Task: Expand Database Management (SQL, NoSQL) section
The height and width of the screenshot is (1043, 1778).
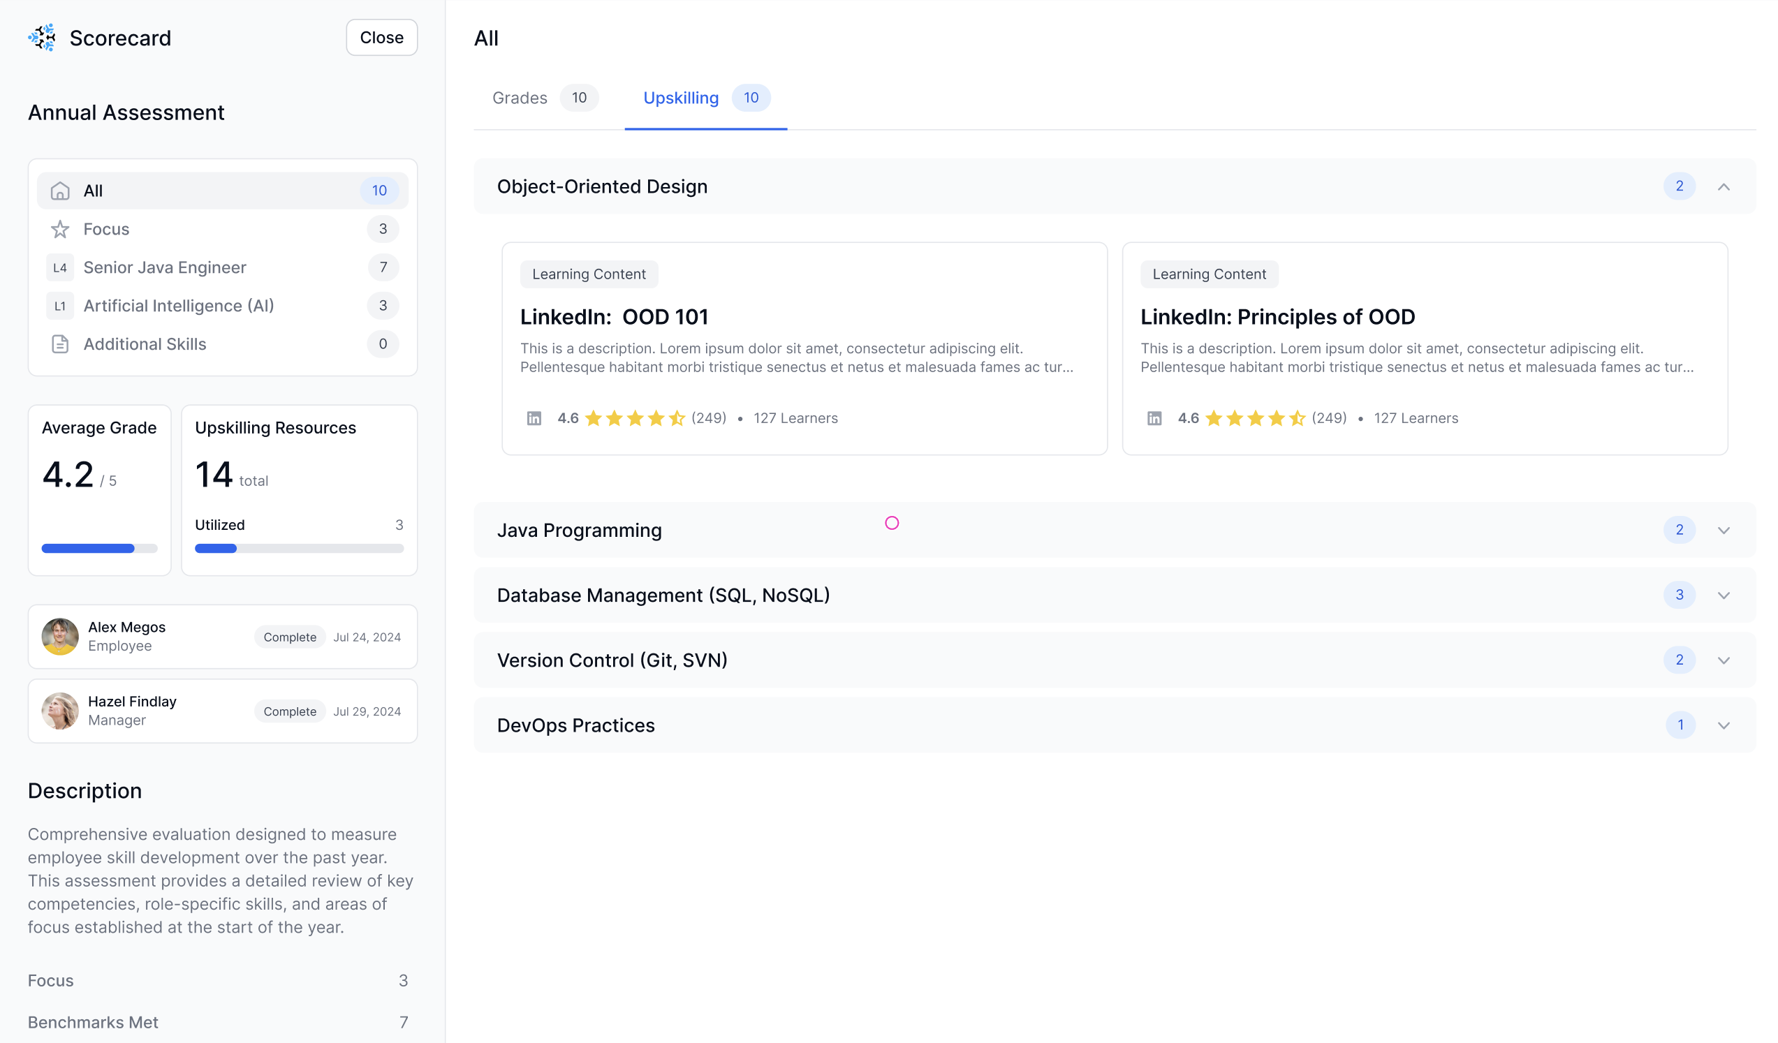Action: point(1724,596)
